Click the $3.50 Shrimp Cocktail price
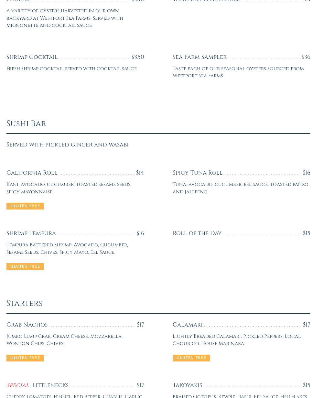This screenshot has height=398, width=312. click(x=138, y=57)
